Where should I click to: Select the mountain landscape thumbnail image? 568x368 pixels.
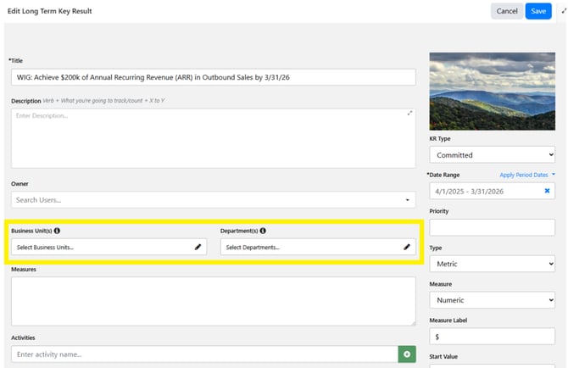click(x=492, y=91)
